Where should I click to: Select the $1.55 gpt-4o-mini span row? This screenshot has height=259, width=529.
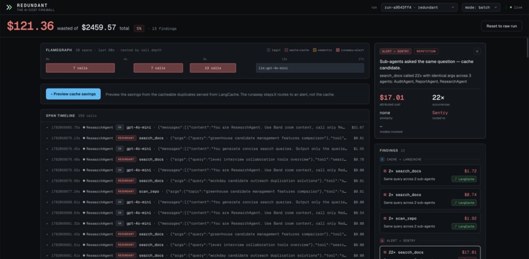coord(205,149)
